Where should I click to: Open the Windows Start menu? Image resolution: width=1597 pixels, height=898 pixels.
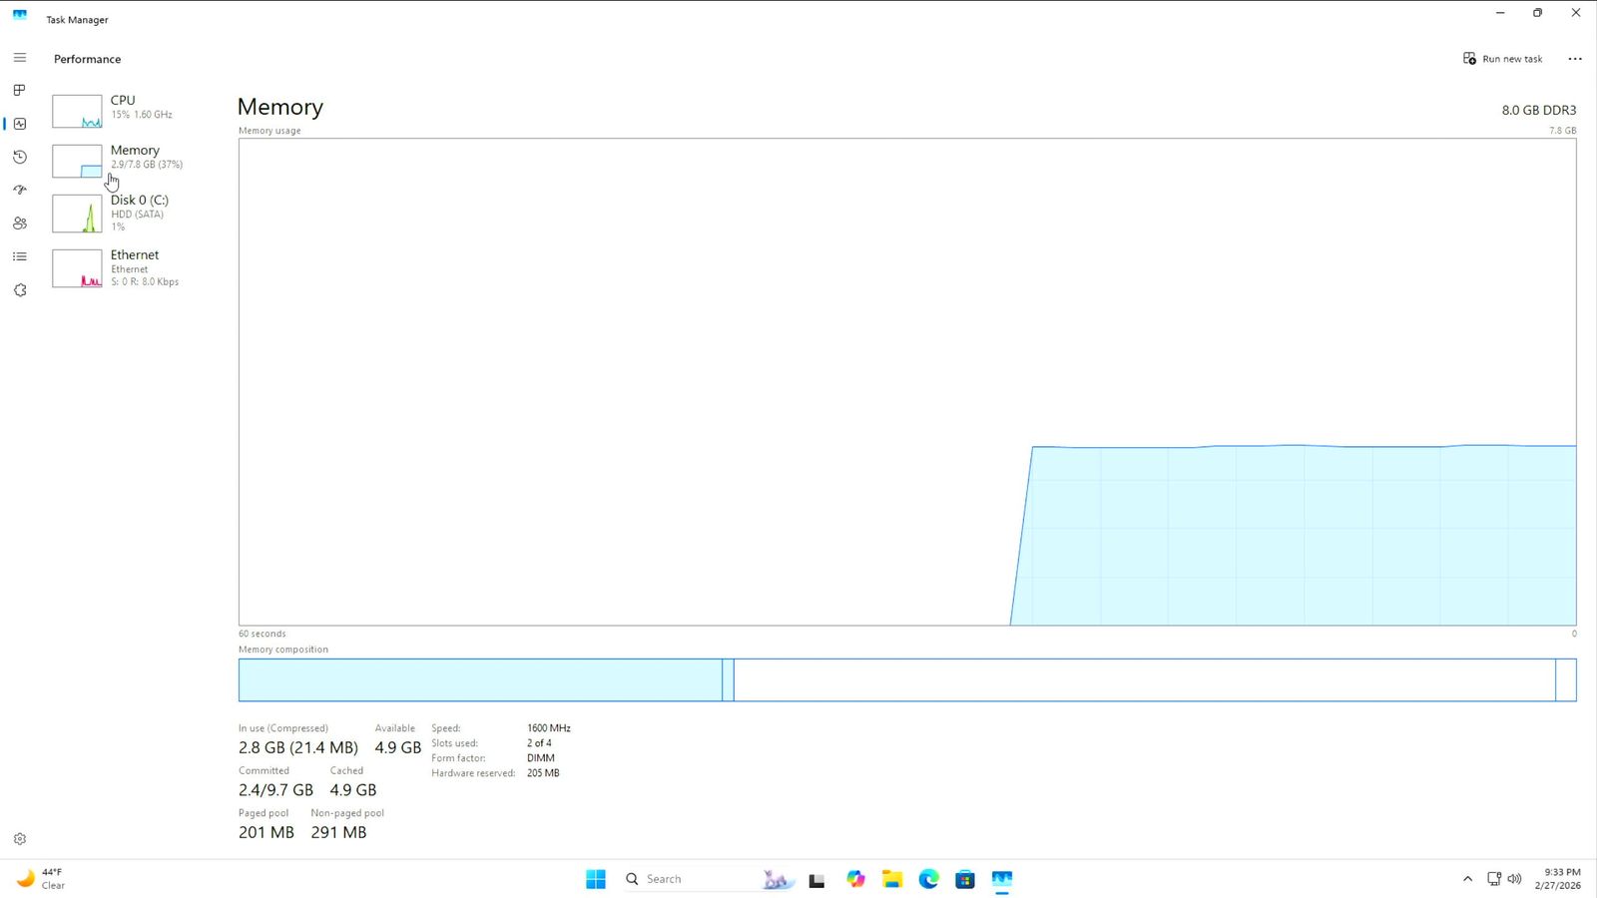coord(596,879)
